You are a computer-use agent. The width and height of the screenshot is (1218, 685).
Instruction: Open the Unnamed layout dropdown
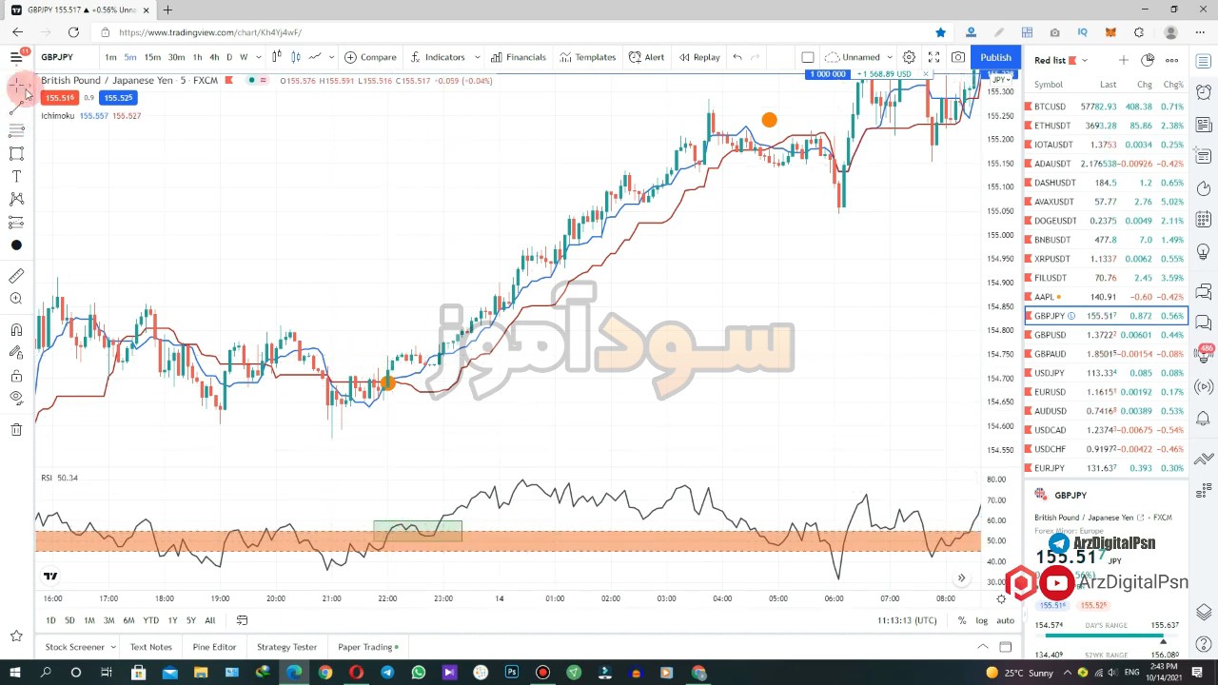coord(860,57)
